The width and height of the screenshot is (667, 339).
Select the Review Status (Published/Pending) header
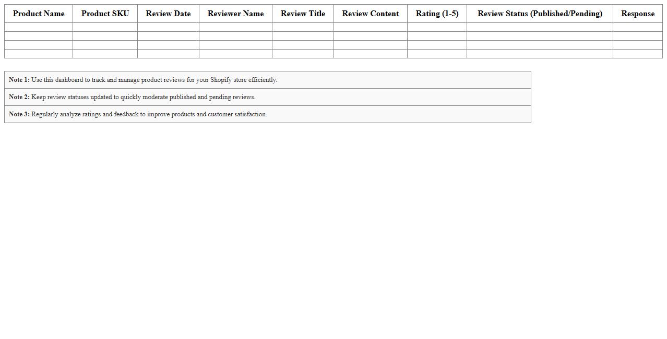coord(540,14)
